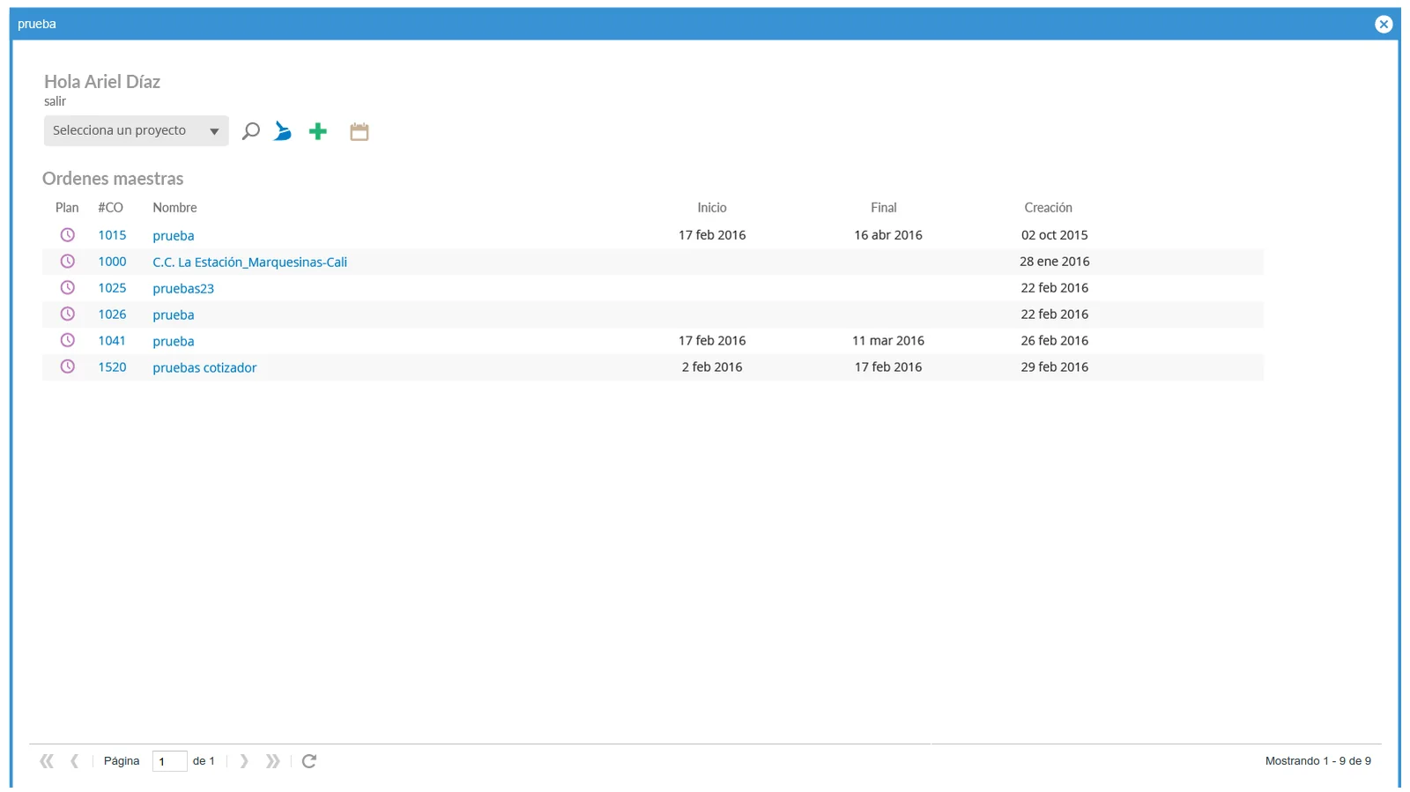Click the plan clock icon for order 1025
This screenshot has width=1410, height=792.
coord(67,288)
